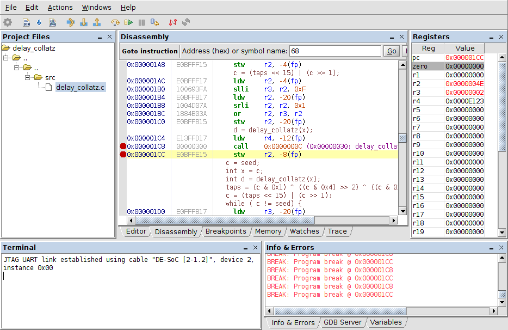The height and width of the screenshot is (330, 508).
Task: Click the Disassembly vertical scrollbar up arrow
Action: 402,65
